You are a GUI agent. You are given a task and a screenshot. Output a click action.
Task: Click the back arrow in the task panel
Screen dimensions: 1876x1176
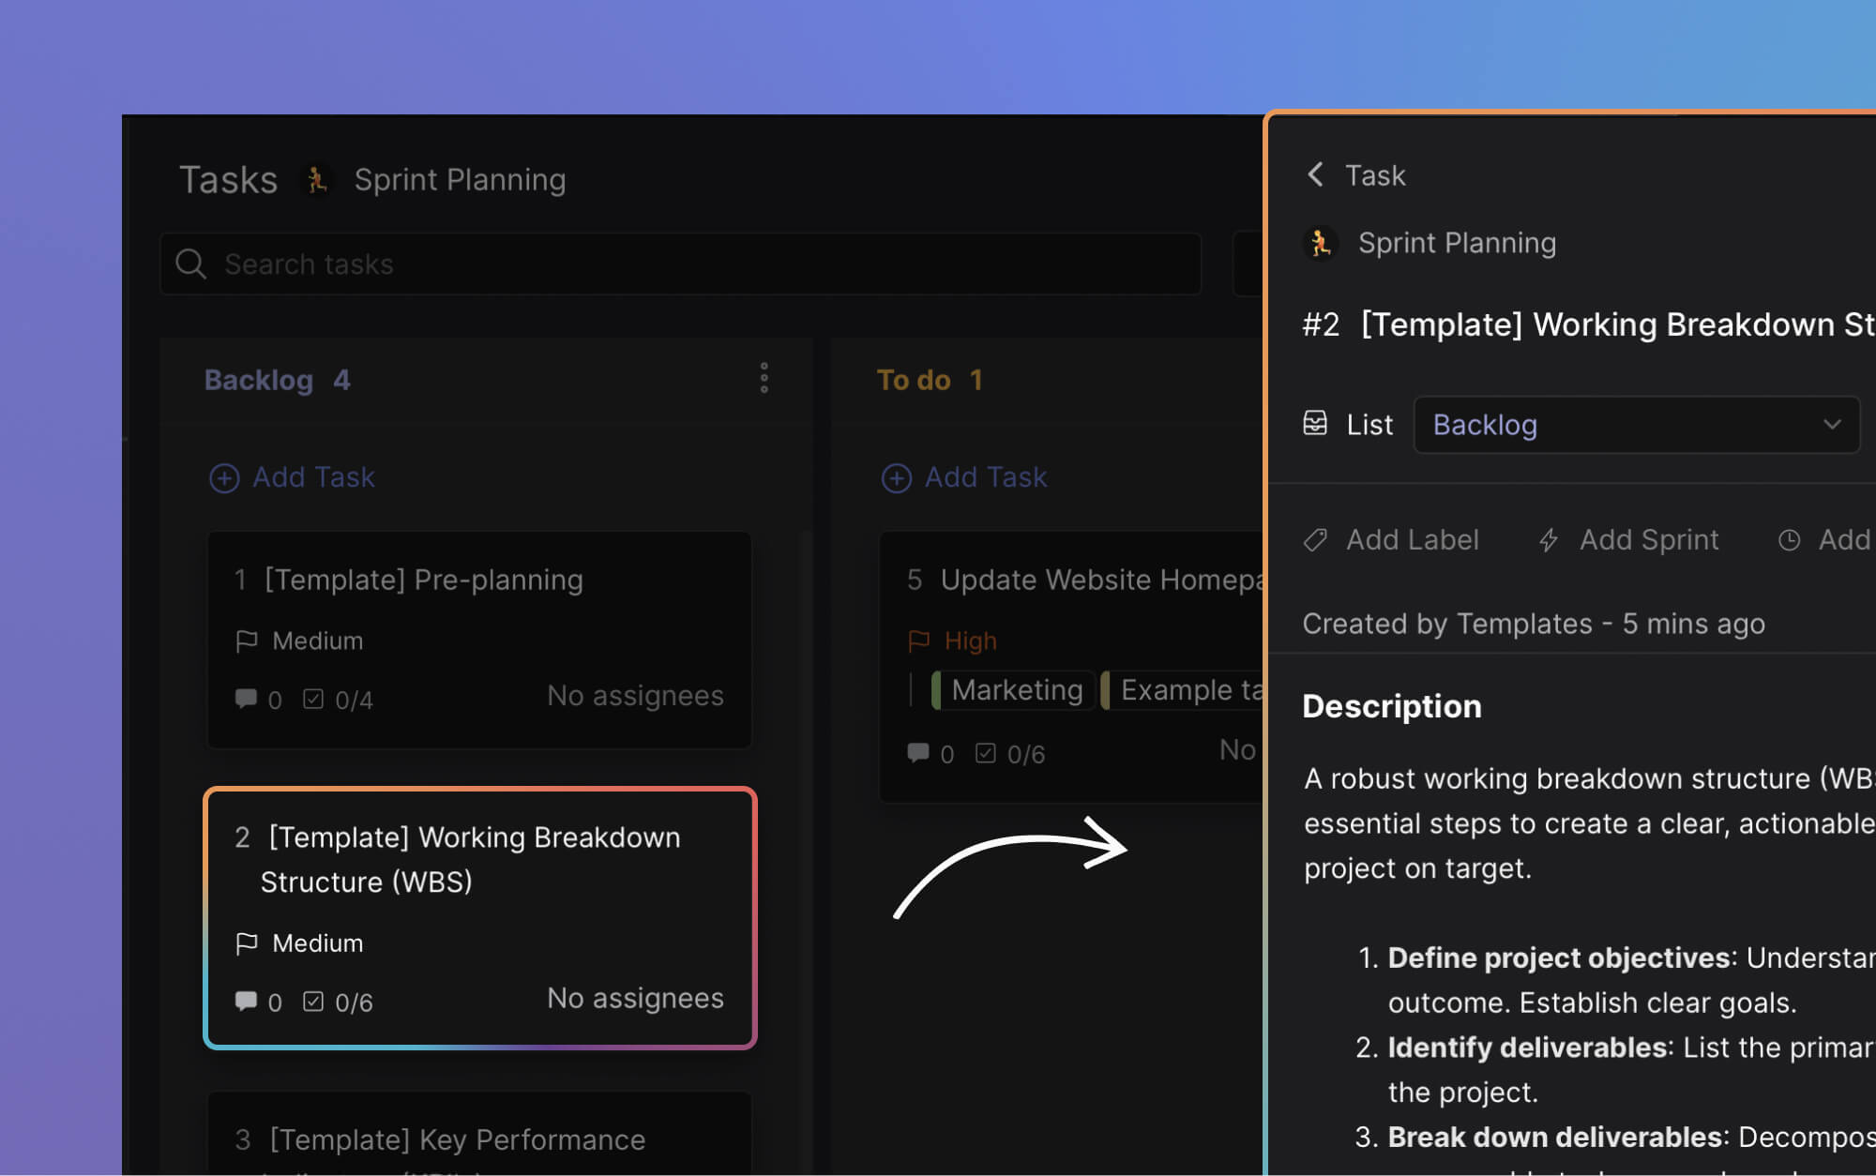(x=1315, y=174)
